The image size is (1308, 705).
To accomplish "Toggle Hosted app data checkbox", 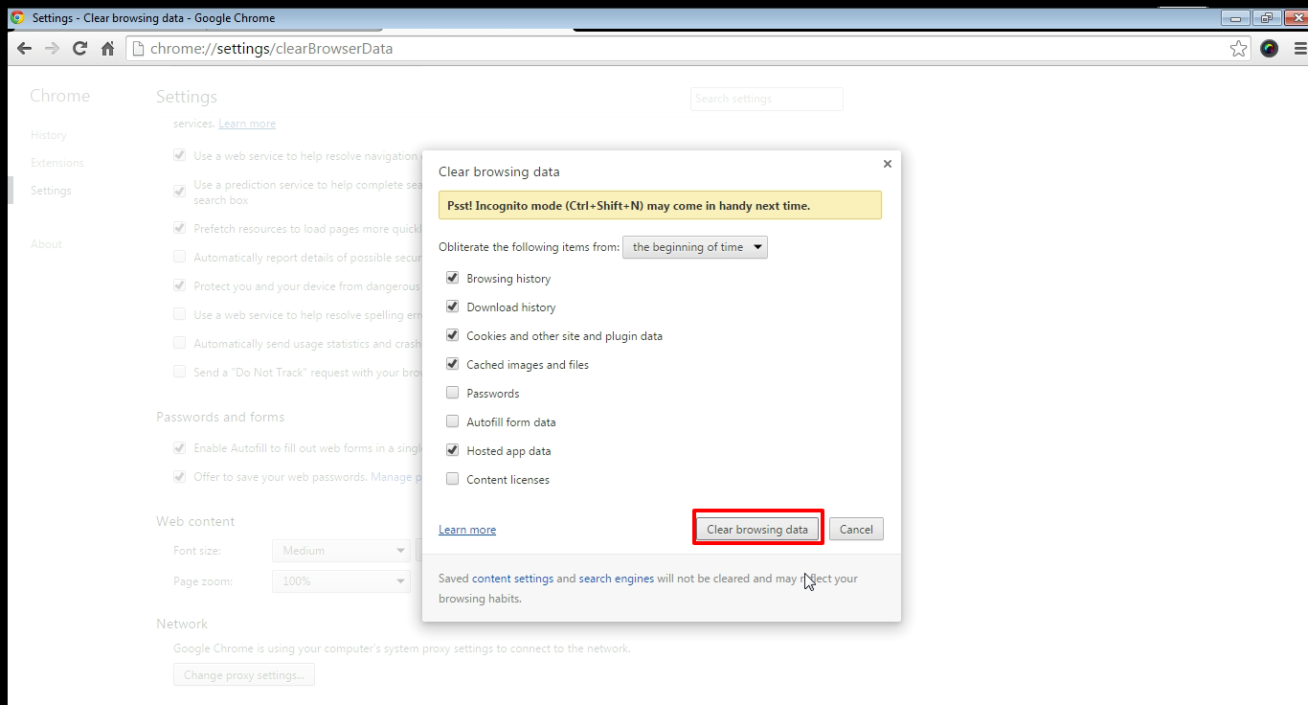I will (x=453, y=450).
